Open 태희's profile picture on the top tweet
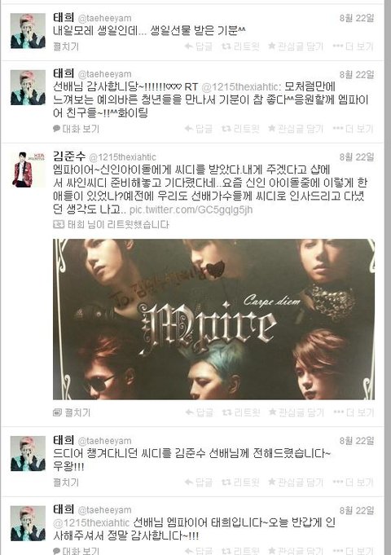This screenshot has width=391, height=555. click(x=28, y=31)
